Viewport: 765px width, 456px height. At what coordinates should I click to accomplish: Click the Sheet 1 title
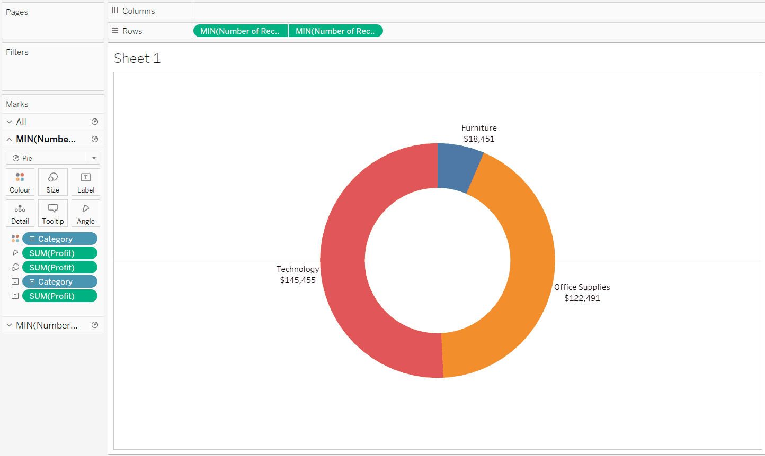pyautogui.click(x=137, y=58)
